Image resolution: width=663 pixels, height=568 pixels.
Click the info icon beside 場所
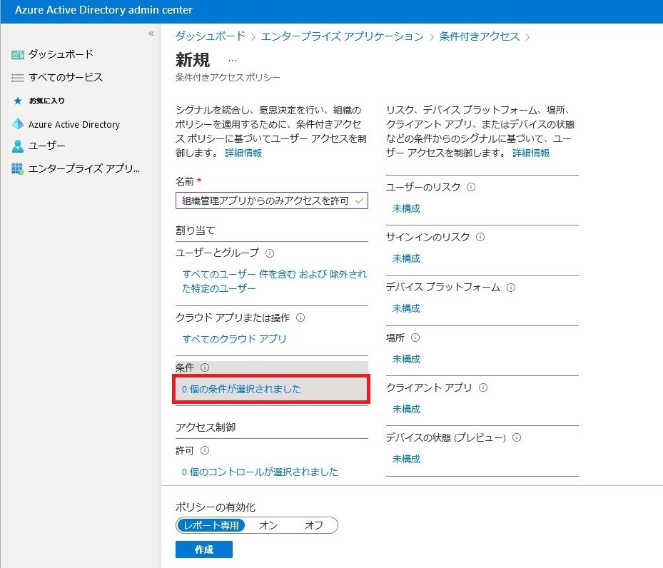[x=415, y=338]
